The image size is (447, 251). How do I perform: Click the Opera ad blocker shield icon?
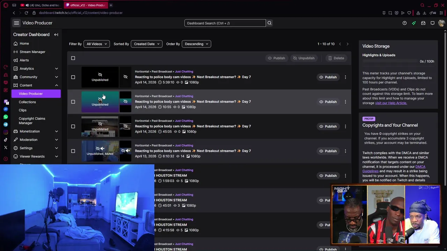[396, 13]
